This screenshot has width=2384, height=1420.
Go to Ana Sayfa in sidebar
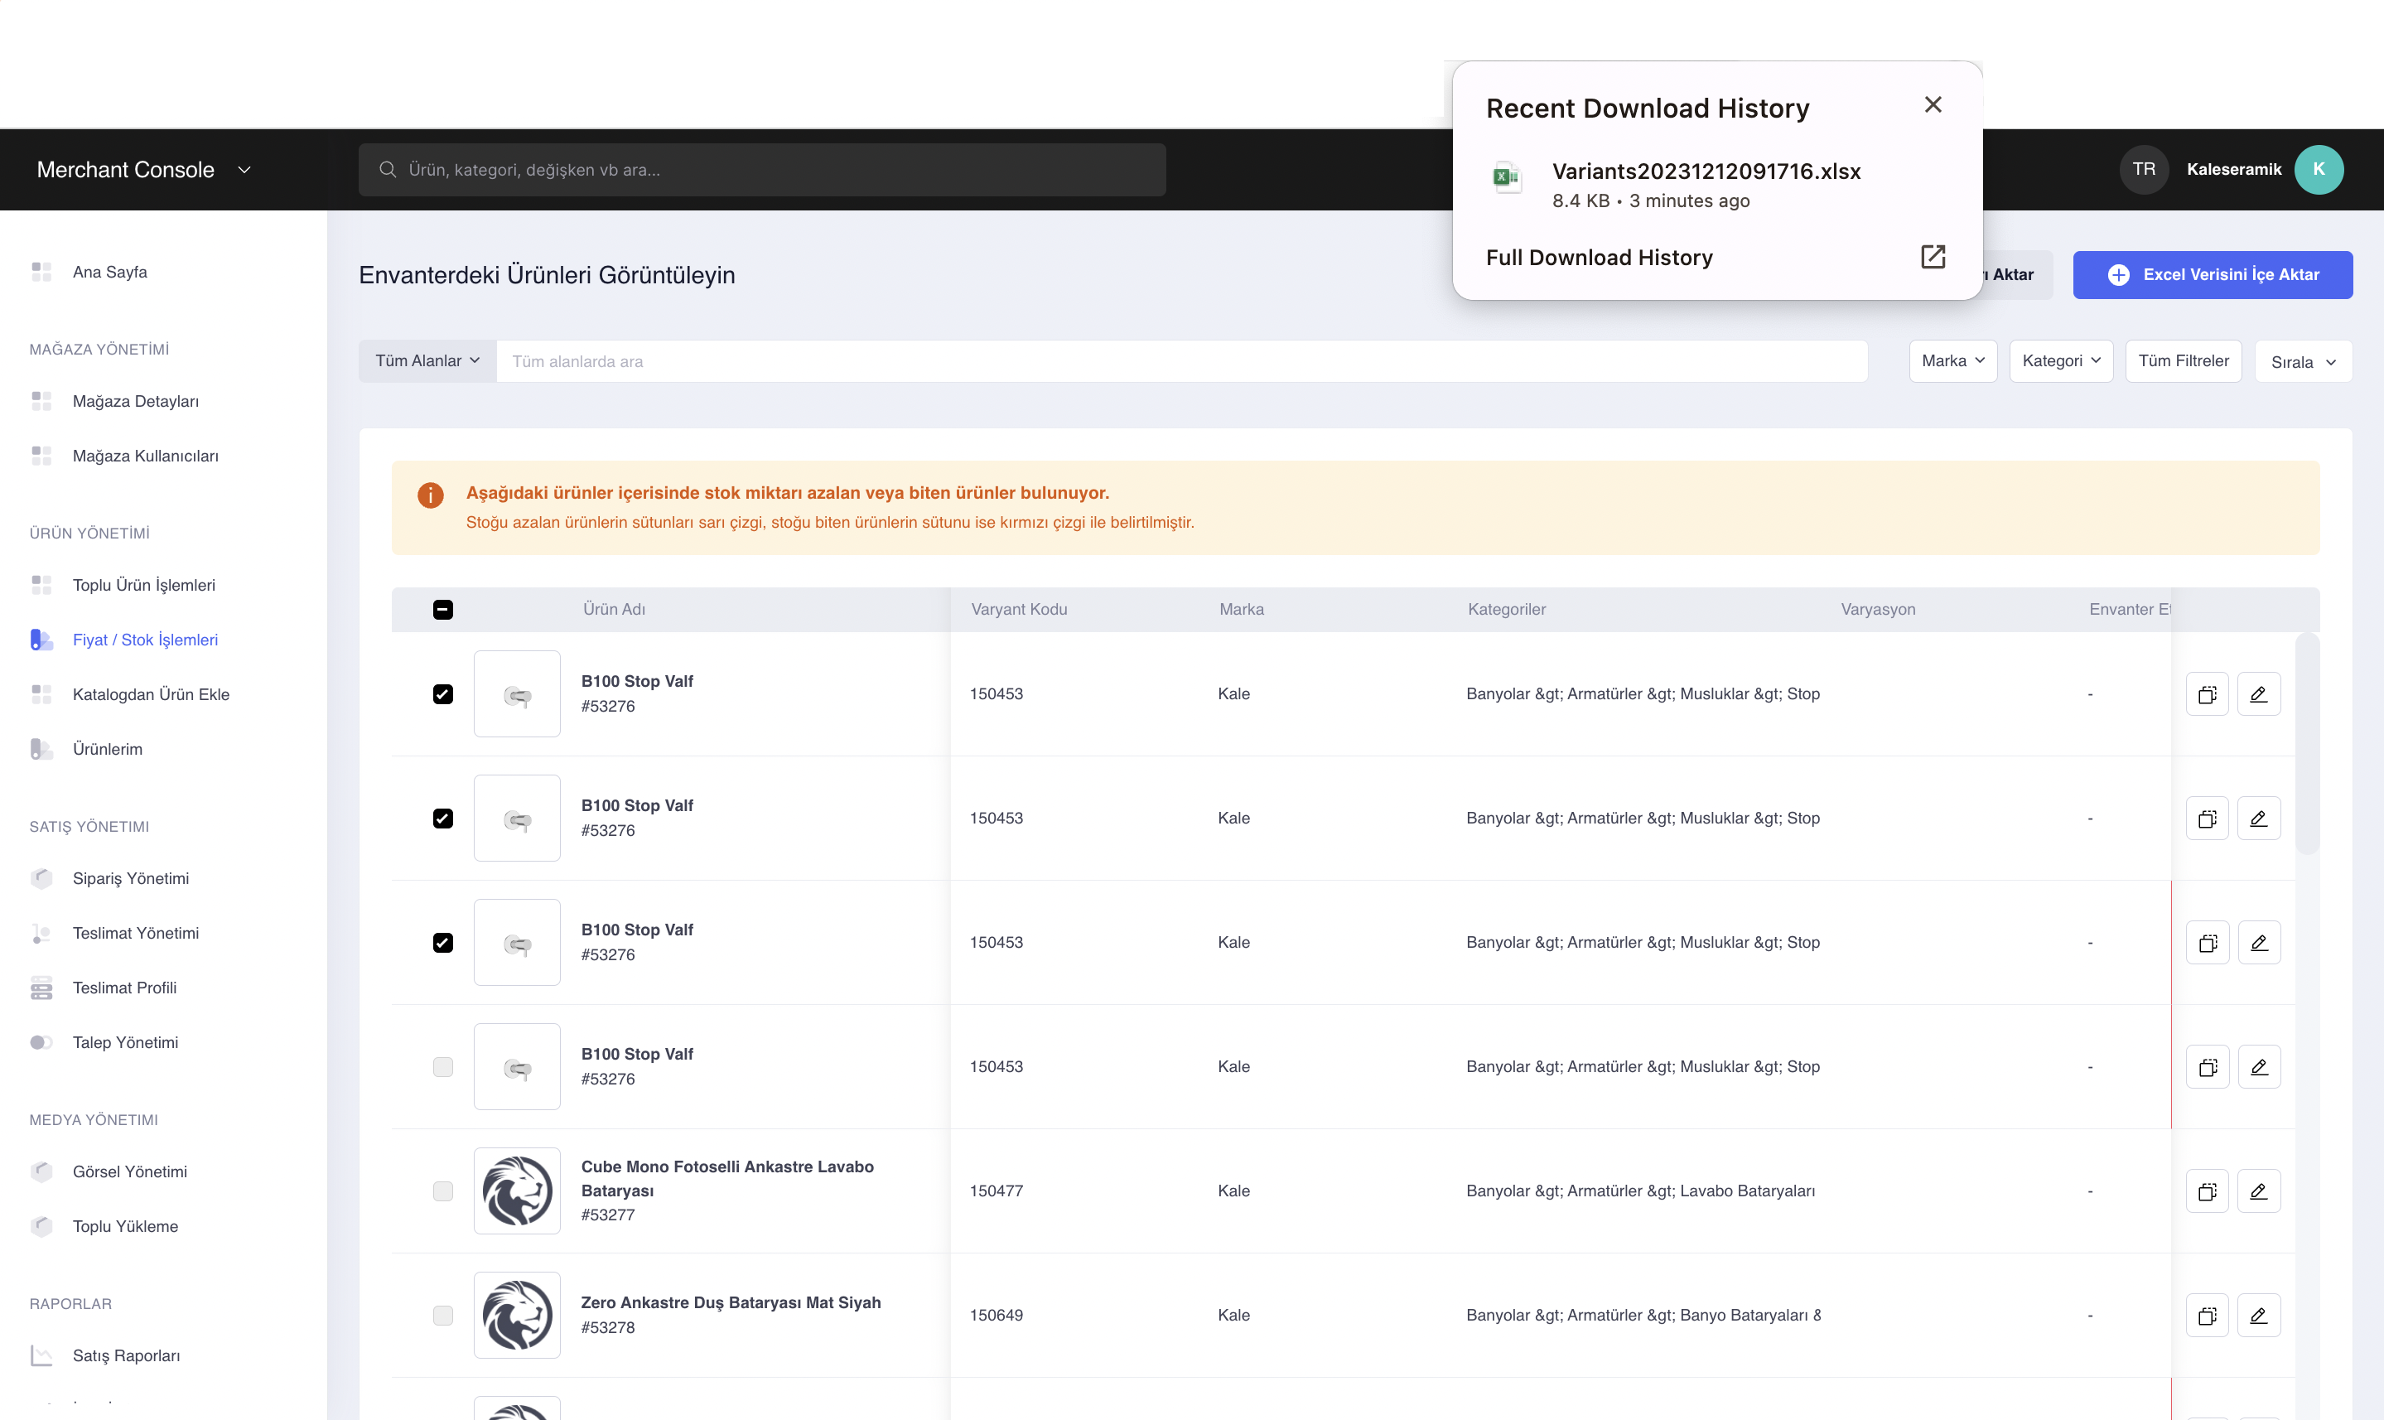pos(110,272)
